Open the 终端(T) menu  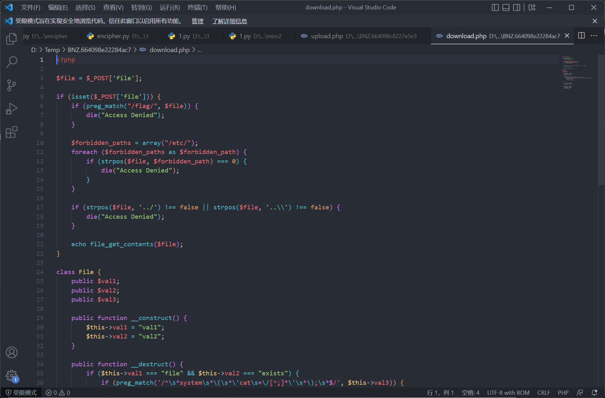tap(197, 7)
